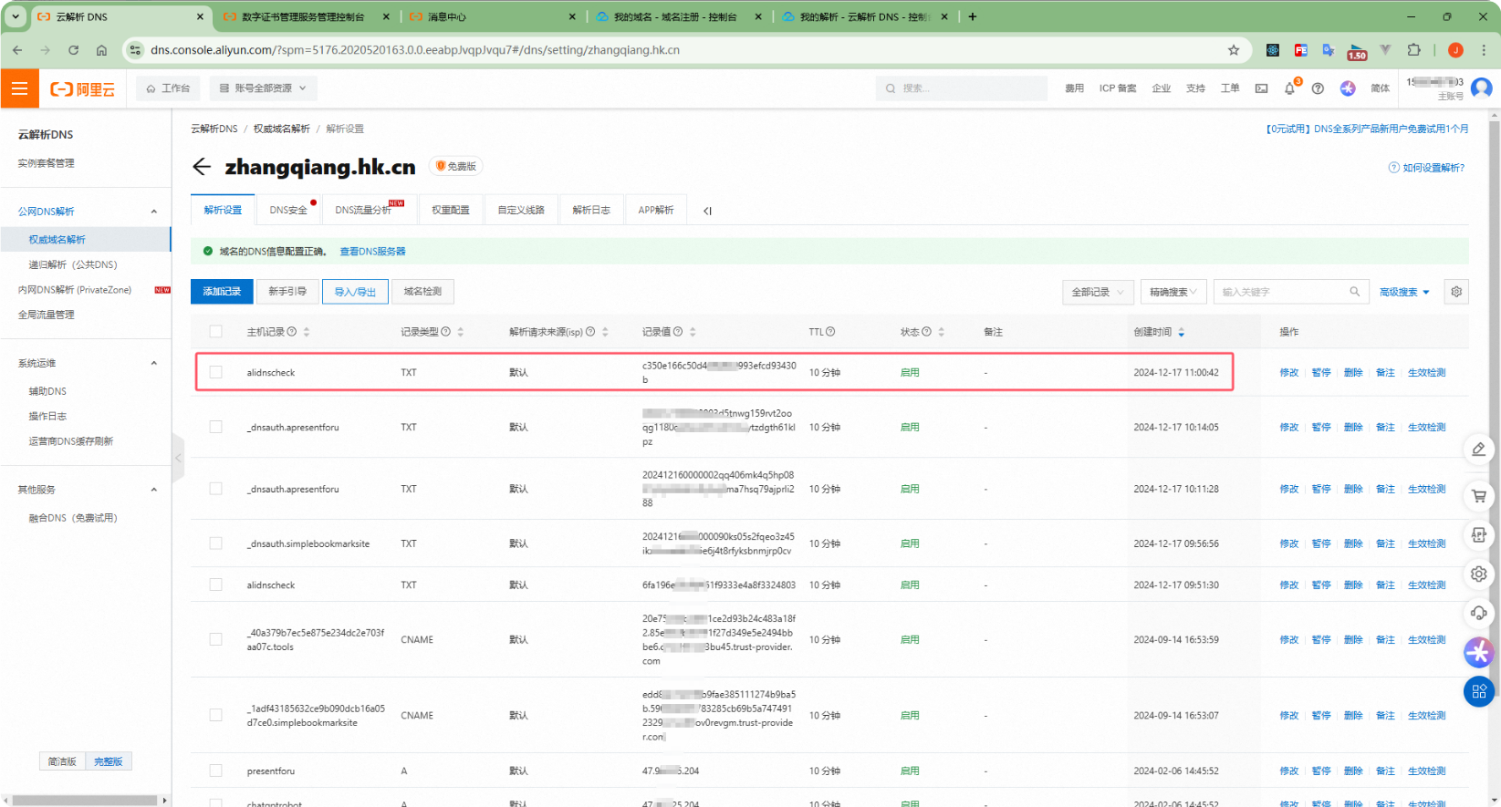Click 修改 for the first alidnscheck record
This screenshot has height=807, width=1501.
tap(1288, 372)
